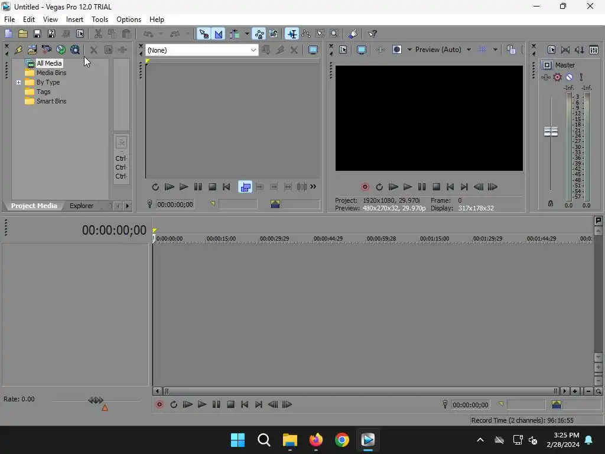Switch to the Explorer tab
Viewport: 605px width, 454px height.
(x=82, y=206)
